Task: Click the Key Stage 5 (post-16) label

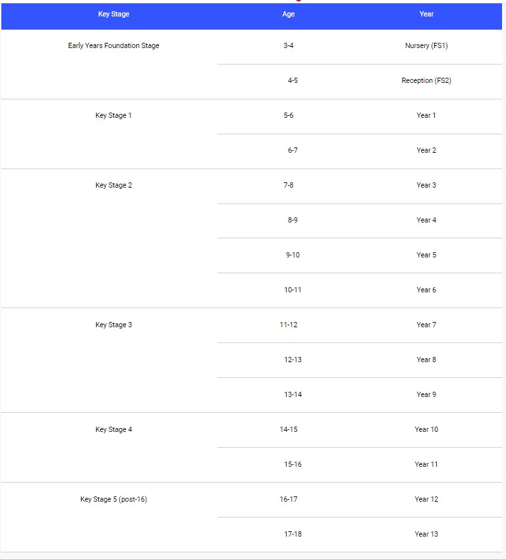Action: (113, 500)
